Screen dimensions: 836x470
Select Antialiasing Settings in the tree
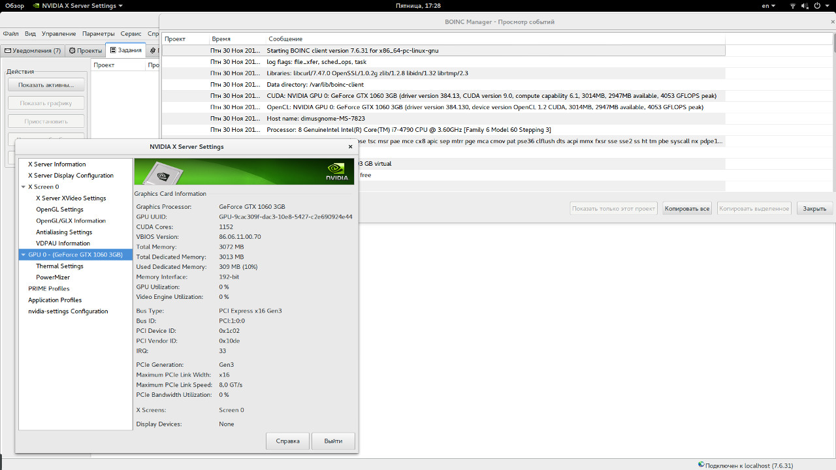(64, 232)
